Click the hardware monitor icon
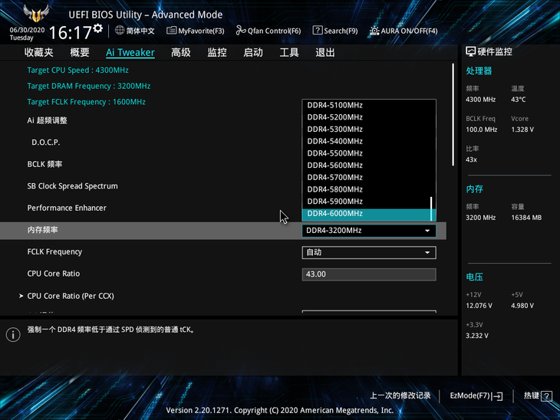 tap(470, 52)
